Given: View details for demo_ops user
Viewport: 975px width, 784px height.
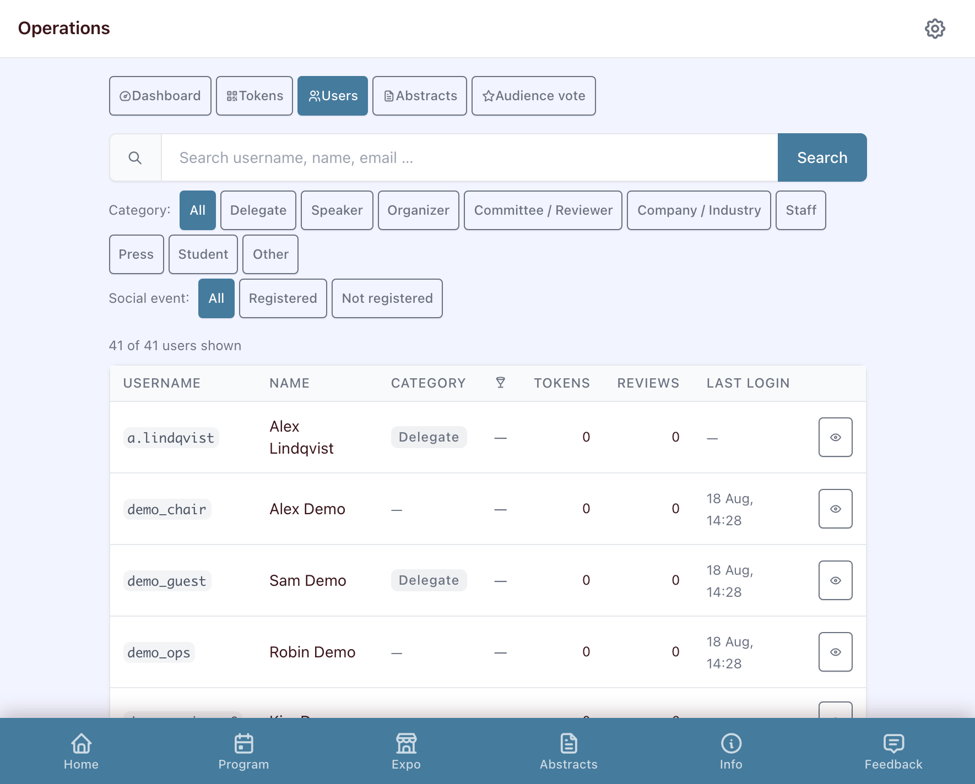Looking at the screenshot, I should (x=835, y=652).
